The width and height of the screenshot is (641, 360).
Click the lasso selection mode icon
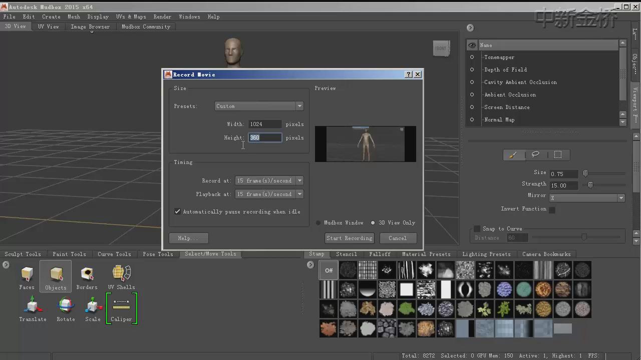(535, 154)
